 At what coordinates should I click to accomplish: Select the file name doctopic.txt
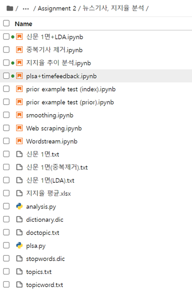(43, 232)
